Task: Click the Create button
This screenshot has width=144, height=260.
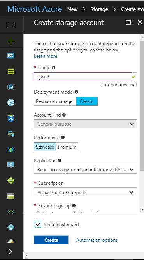Action: pyautogui.click(x=51, y=240)
